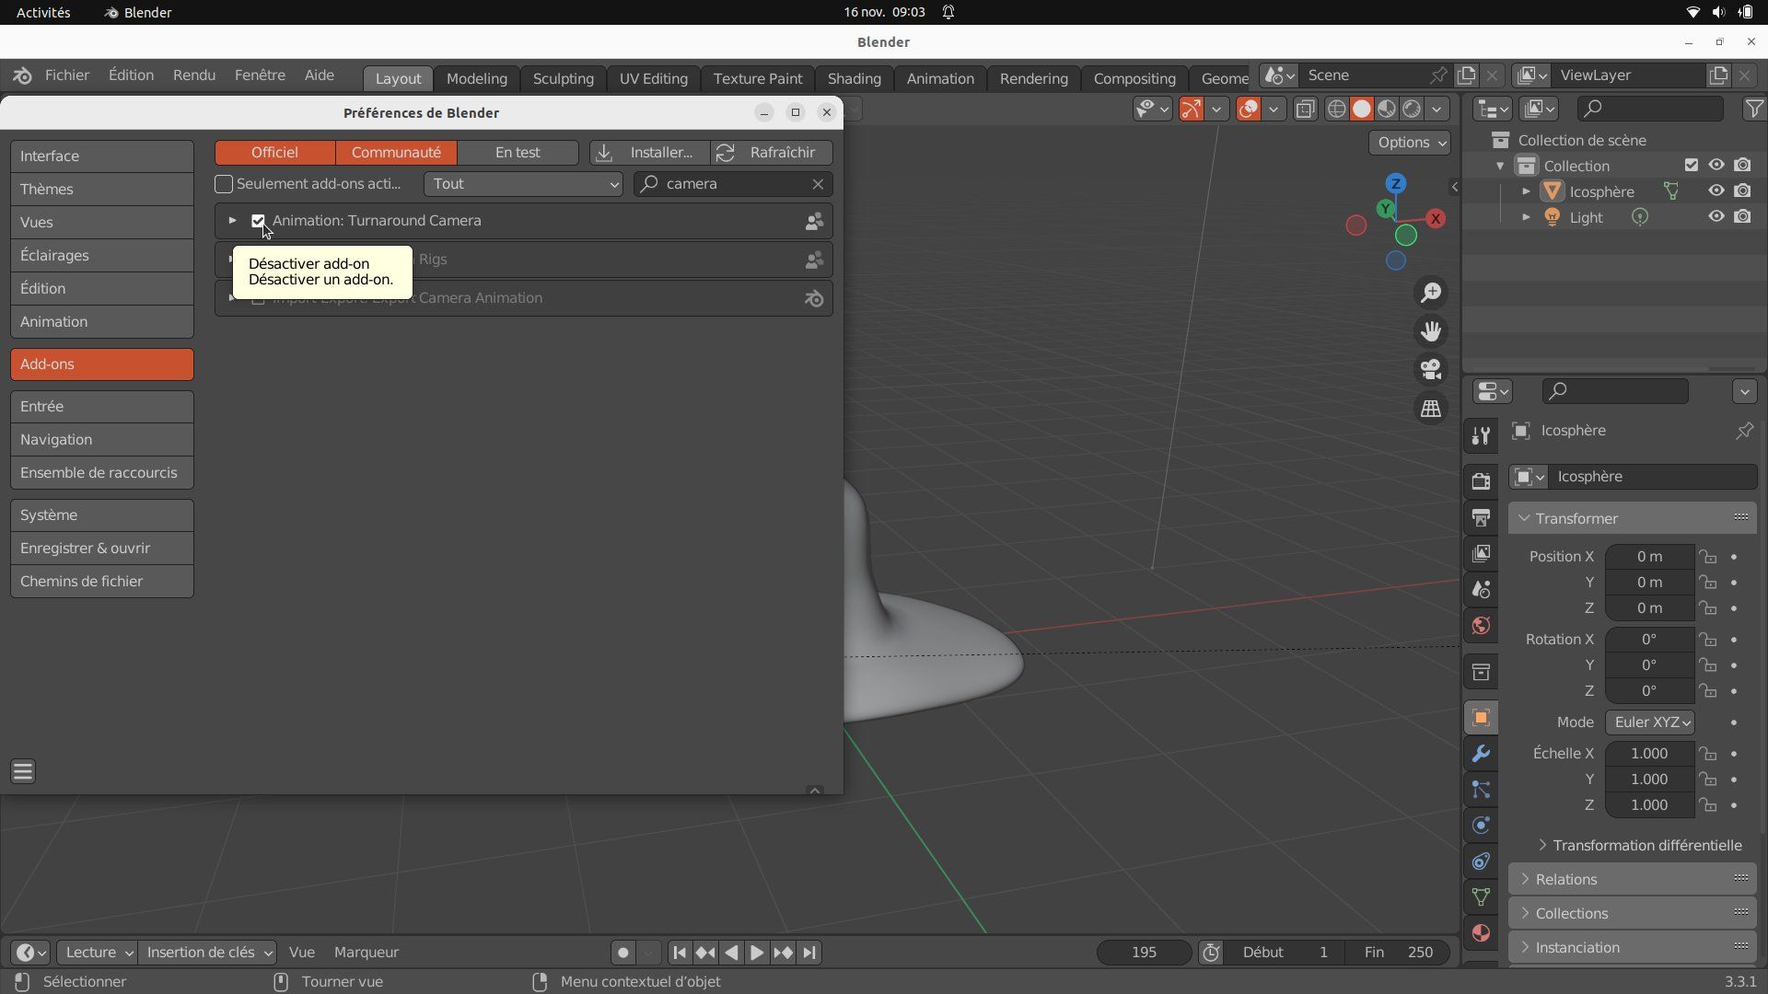Click Installer add-on button
The width and height of the screenshot is (1768, 994).
click(x=650, y=153)
